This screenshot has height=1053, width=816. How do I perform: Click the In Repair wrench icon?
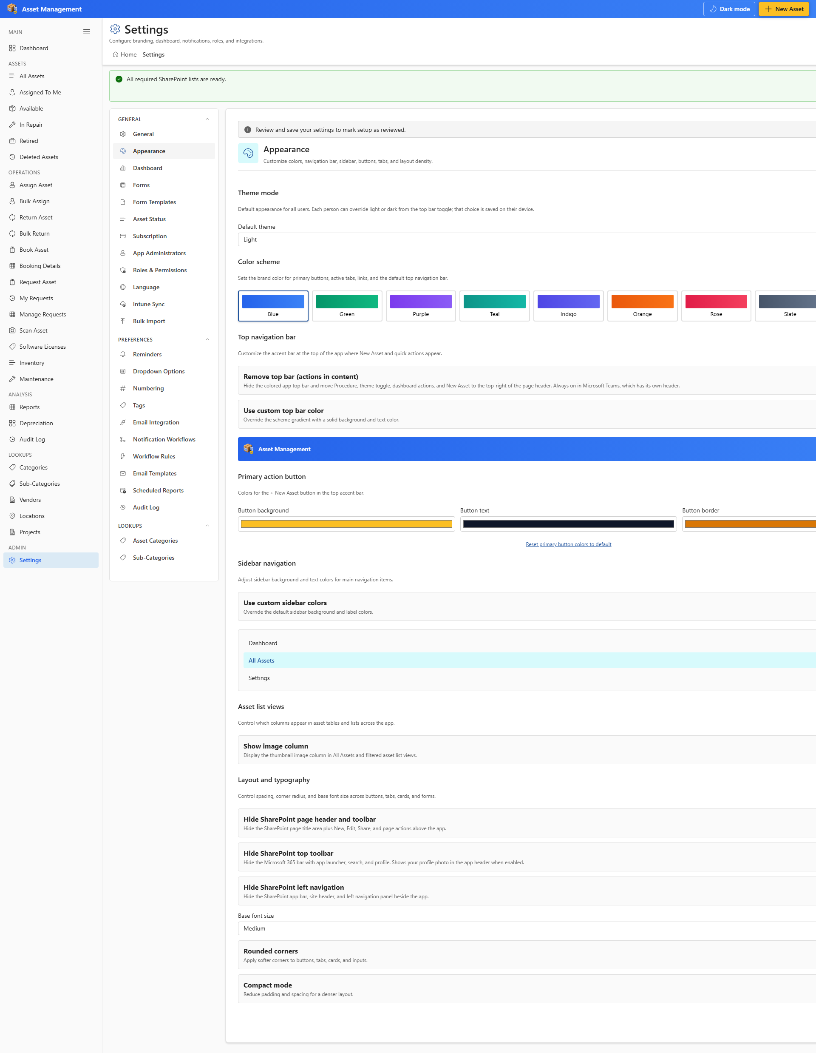point(12,124)
